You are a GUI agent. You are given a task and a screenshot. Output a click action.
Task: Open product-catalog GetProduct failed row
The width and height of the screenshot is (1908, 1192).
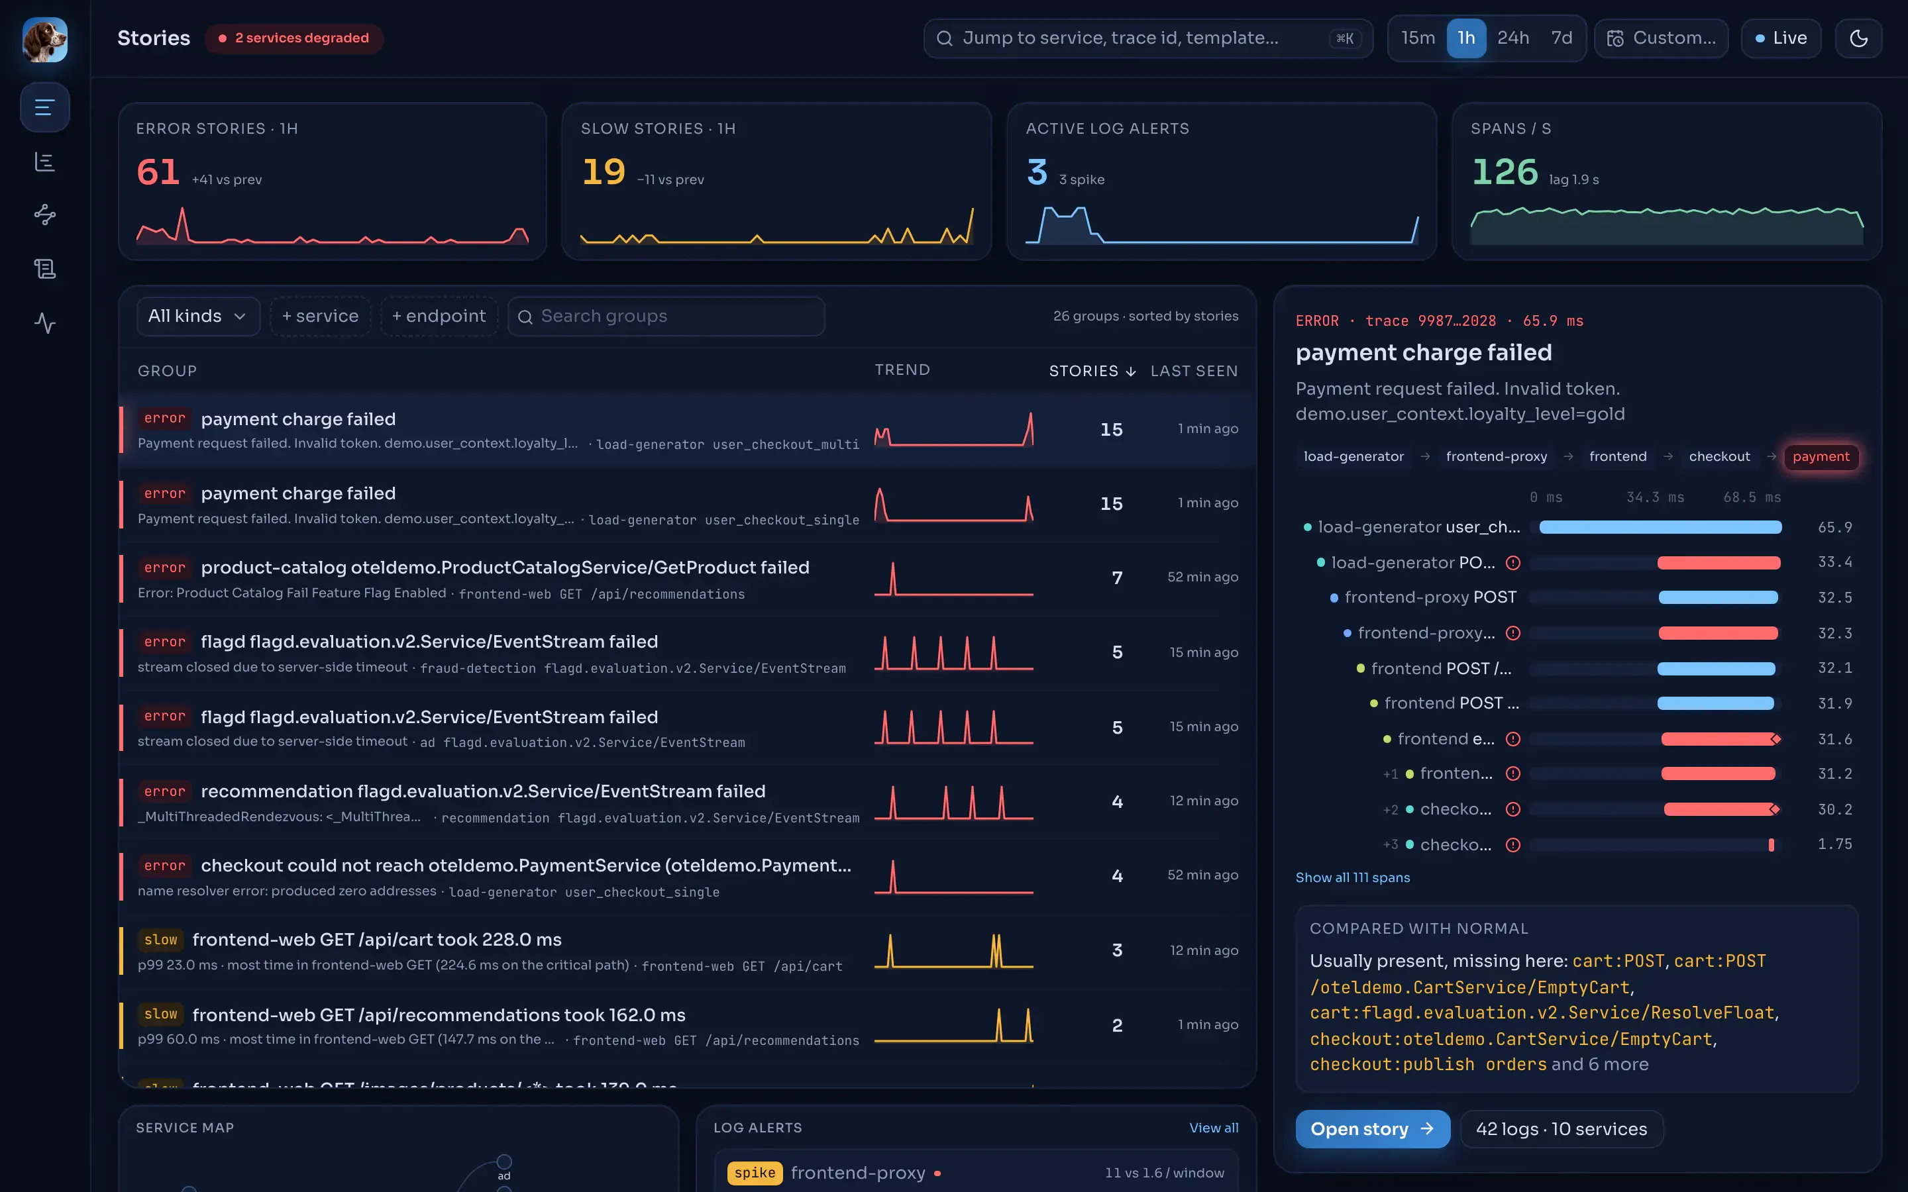(687, 579)
